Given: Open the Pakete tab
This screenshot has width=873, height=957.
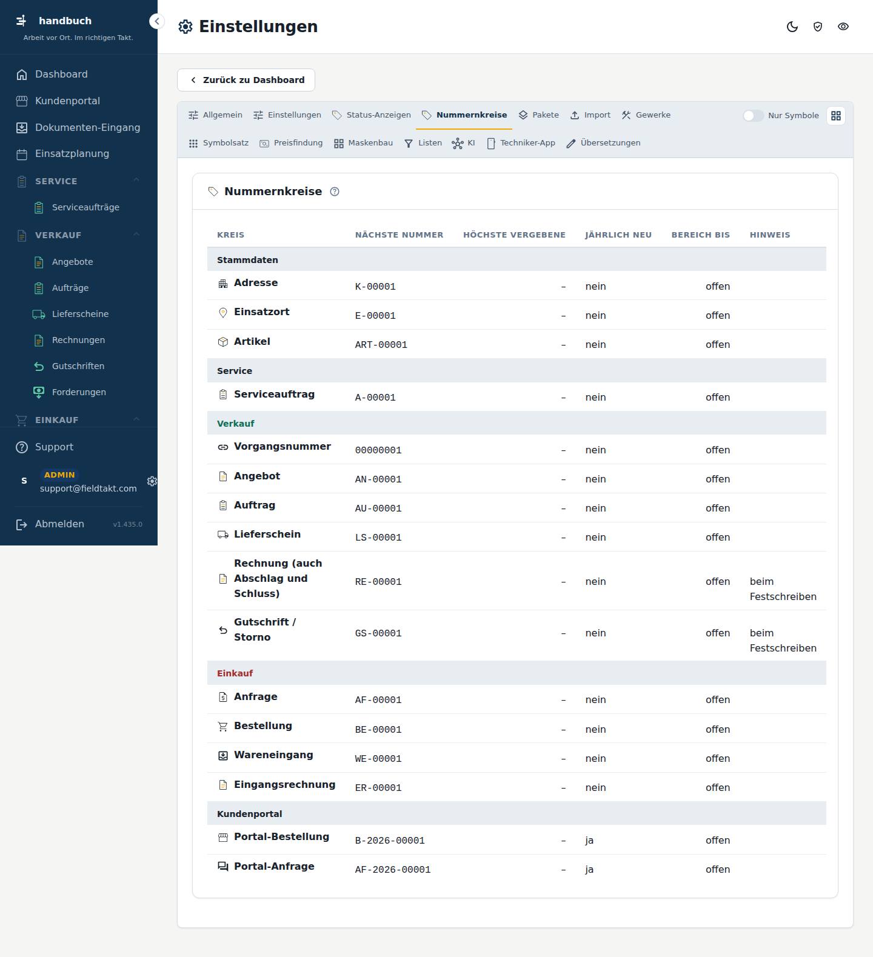Looking at the screenshot, I should (x=538, y=115).
